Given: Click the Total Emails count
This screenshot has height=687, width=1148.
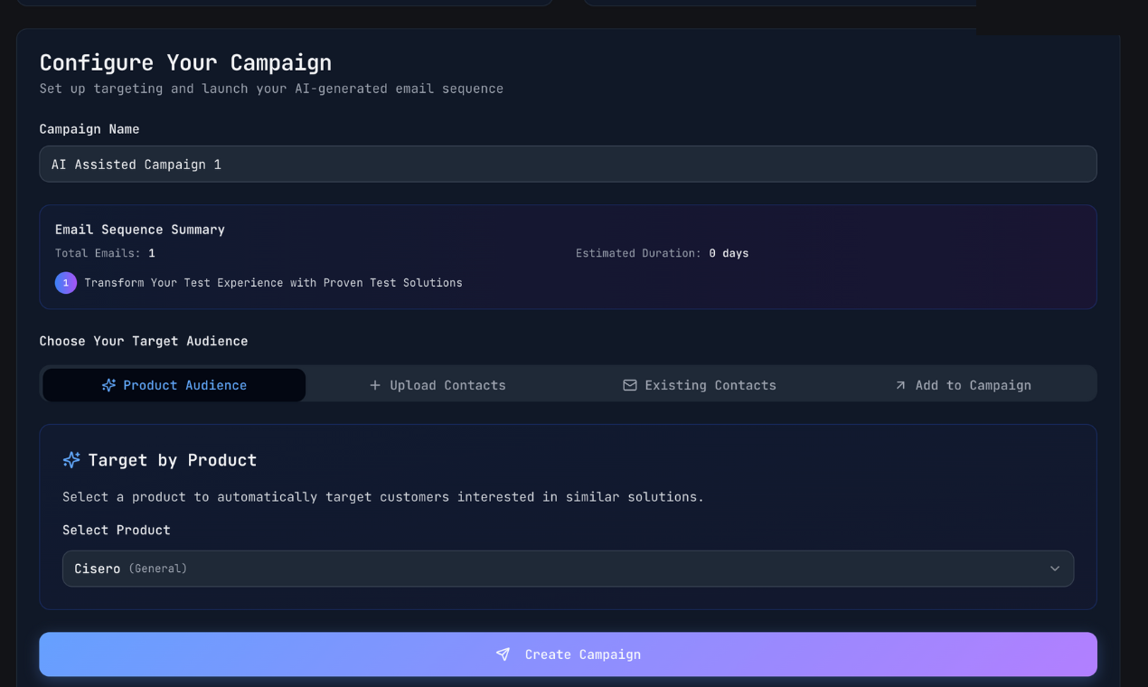Looking at the screenshot, I should pyautogui.click(x=152, y=253).
